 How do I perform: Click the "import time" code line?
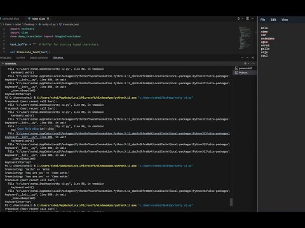(19, 32)
